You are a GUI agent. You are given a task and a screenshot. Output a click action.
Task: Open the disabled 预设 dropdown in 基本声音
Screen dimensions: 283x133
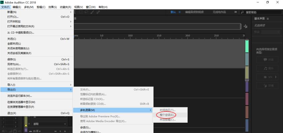[x=271, y=32]
